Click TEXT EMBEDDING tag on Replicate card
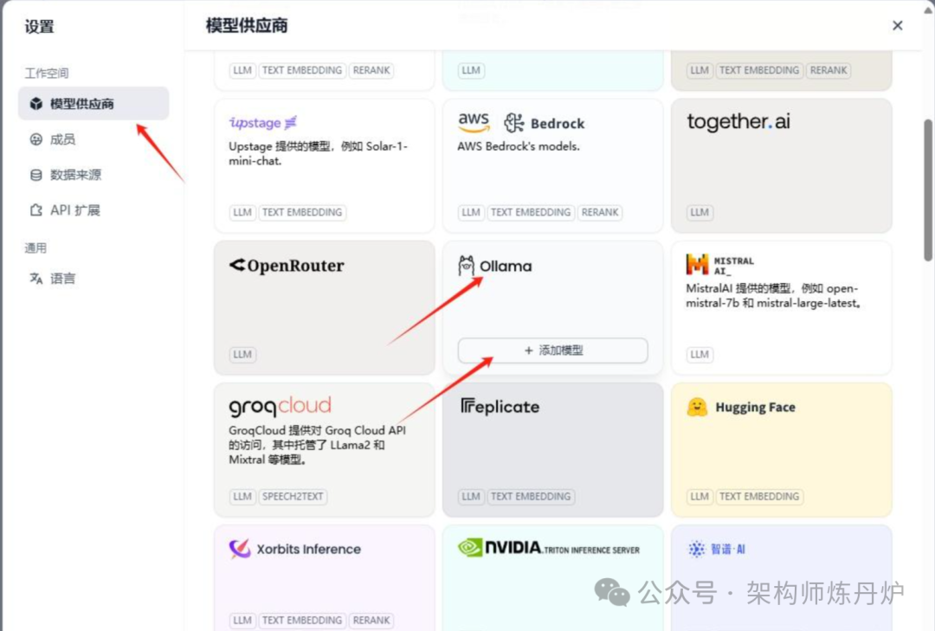 [530, 496]
